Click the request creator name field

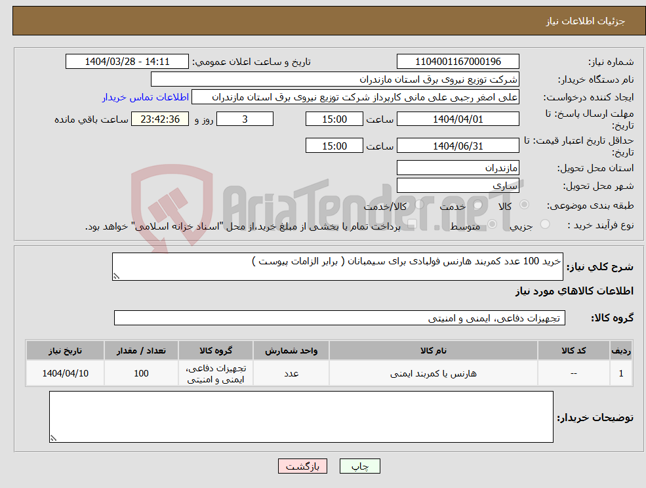point(355,97)
